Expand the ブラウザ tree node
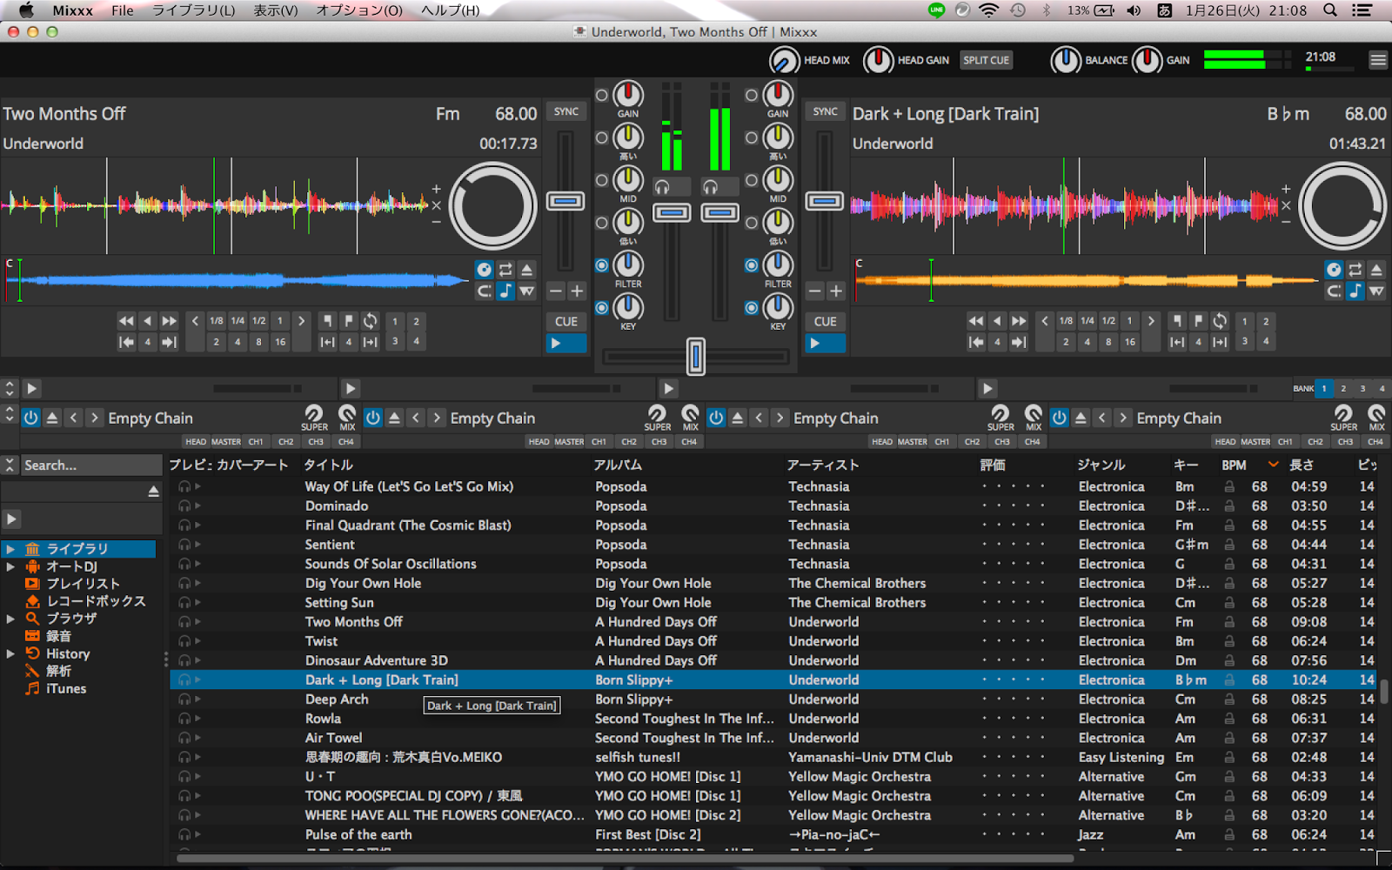The height and width of the screenshot is (870, 1392). pos(10,619)
